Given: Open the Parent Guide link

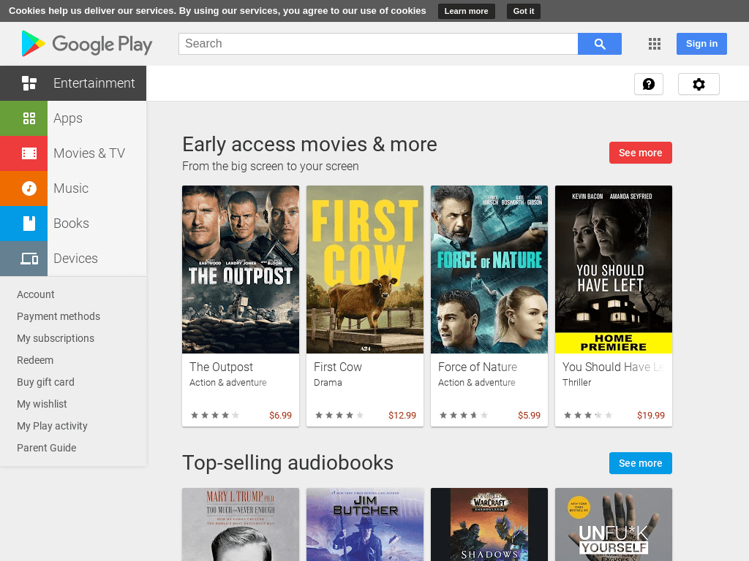Looking at the screenshot, I should 47,448.
